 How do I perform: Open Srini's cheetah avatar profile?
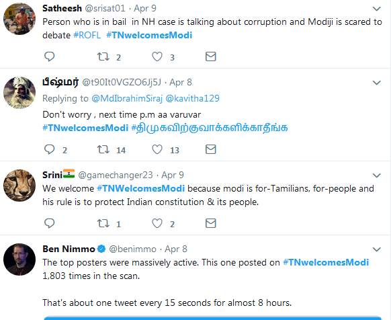pyautogui.click(x=19, y=186)
